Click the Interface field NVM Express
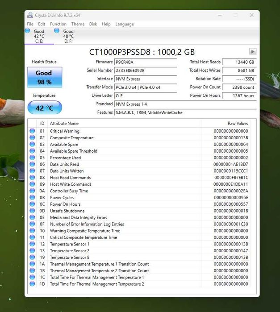The width and height of the screenshot is (280, 312). tap(146, 79)
